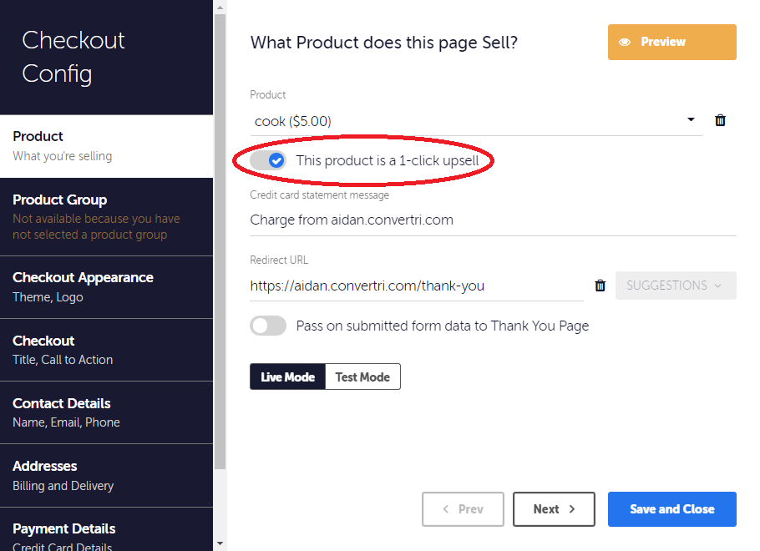Select Live Mode
The image size is (760, 551).
287,377
